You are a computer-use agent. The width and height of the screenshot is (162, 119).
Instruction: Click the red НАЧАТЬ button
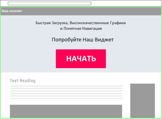click(81, 59)
